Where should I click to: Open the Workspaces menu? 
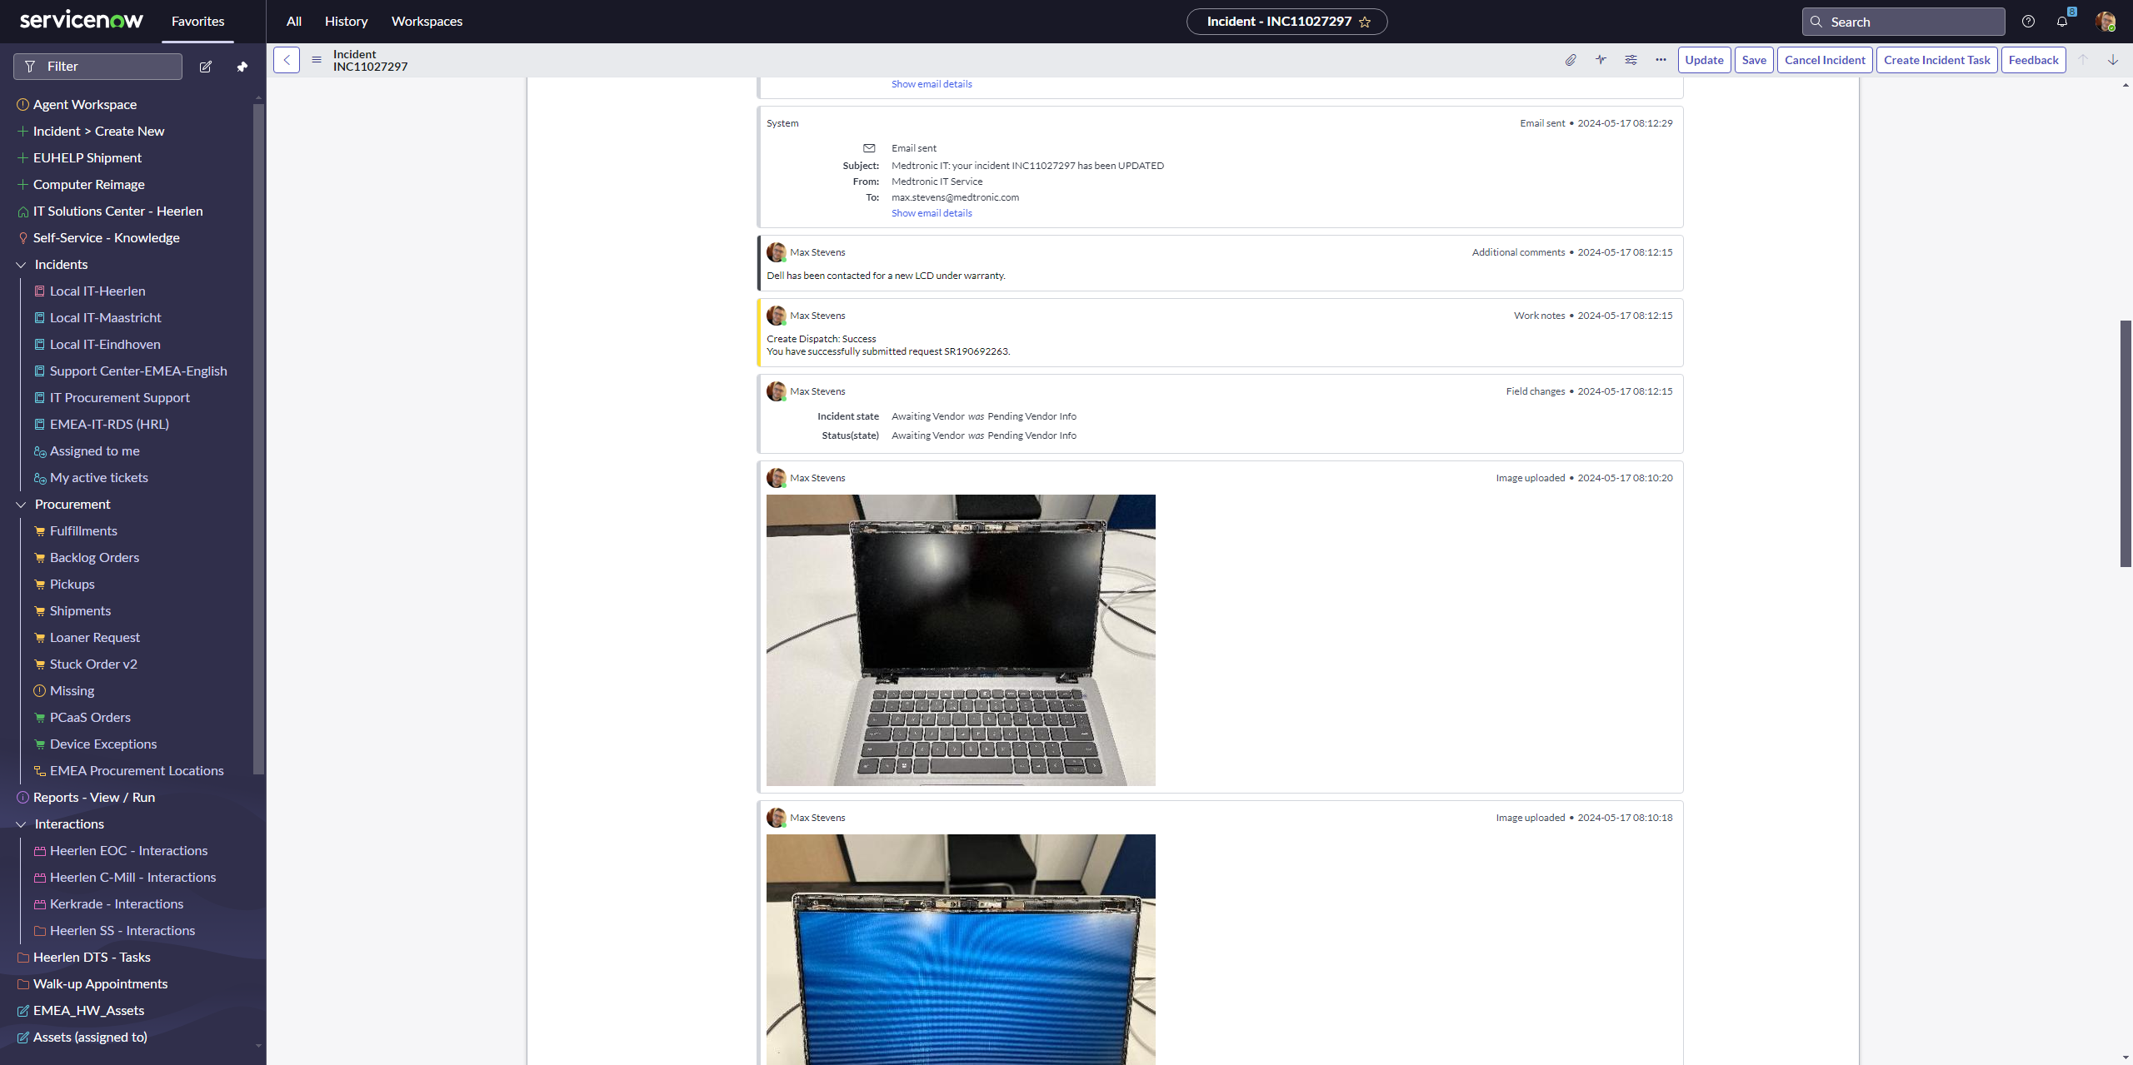427,22
